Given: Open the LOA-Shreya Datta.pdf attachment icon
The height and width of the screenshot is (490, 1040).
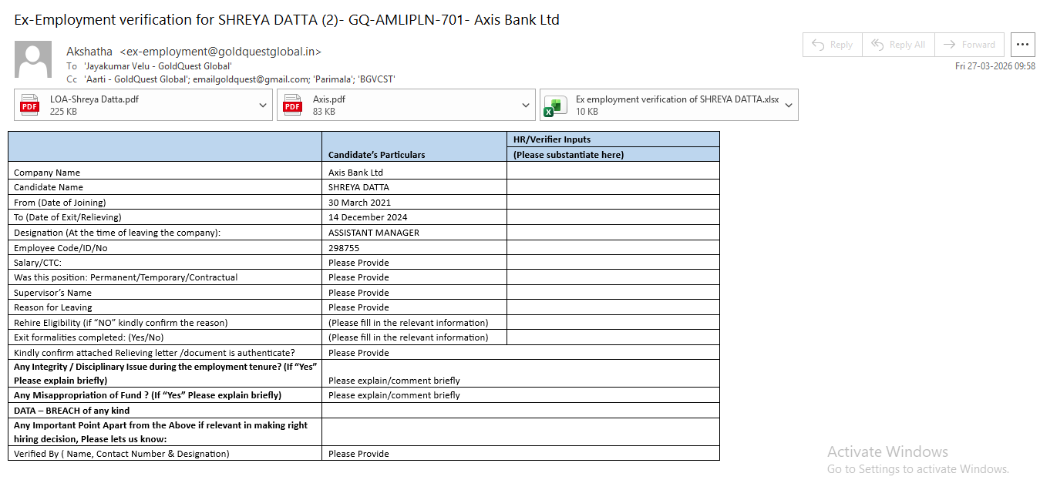Looking at the screenshot, I should tap(29, 105).
